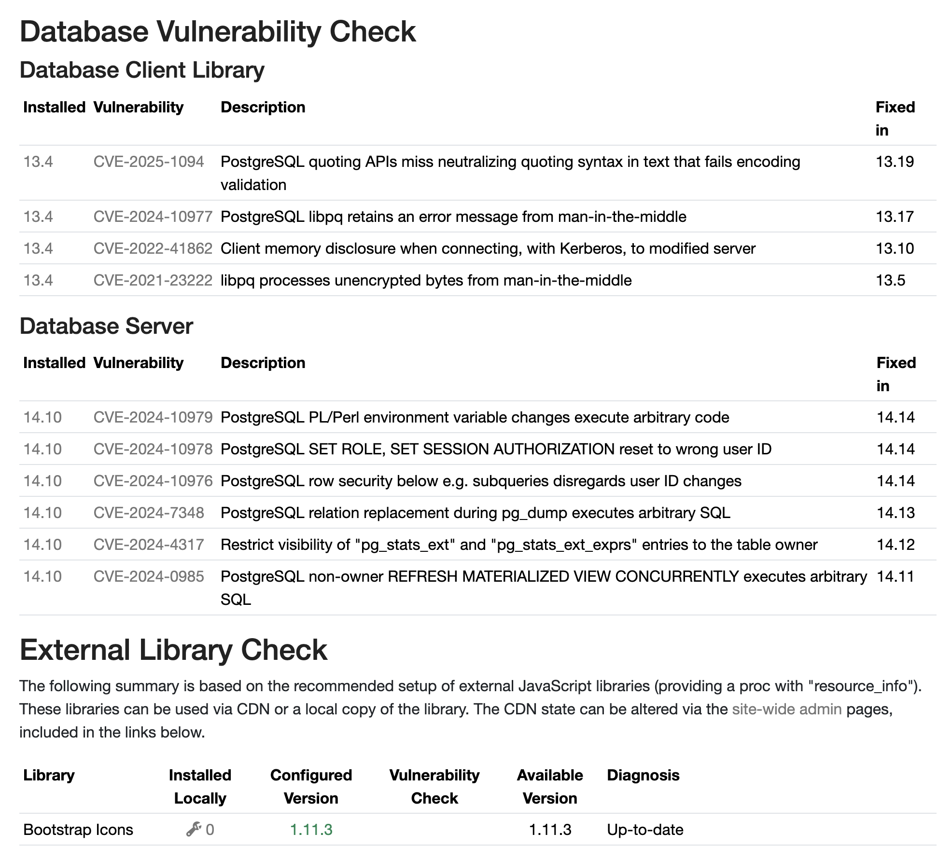Open the CVE-2024-7348 pg_dump link
952x847 pixels.
click(149, 513)
